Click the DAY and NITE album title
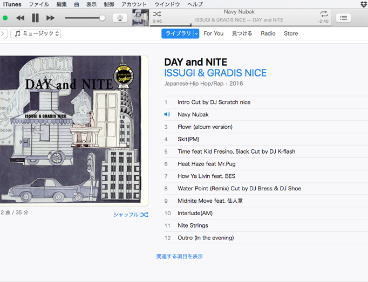Screen dimensions: 368x282 coord(196,62)
